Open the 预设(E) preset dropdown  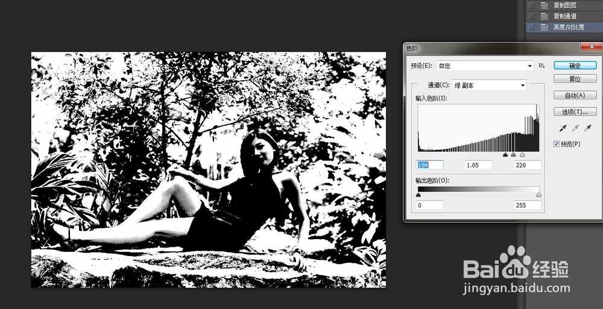pyautogui.click(x=485, y=66)
